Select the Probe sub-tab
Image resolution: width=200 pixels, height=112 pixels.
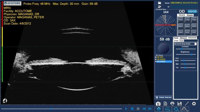click(181, 41)
